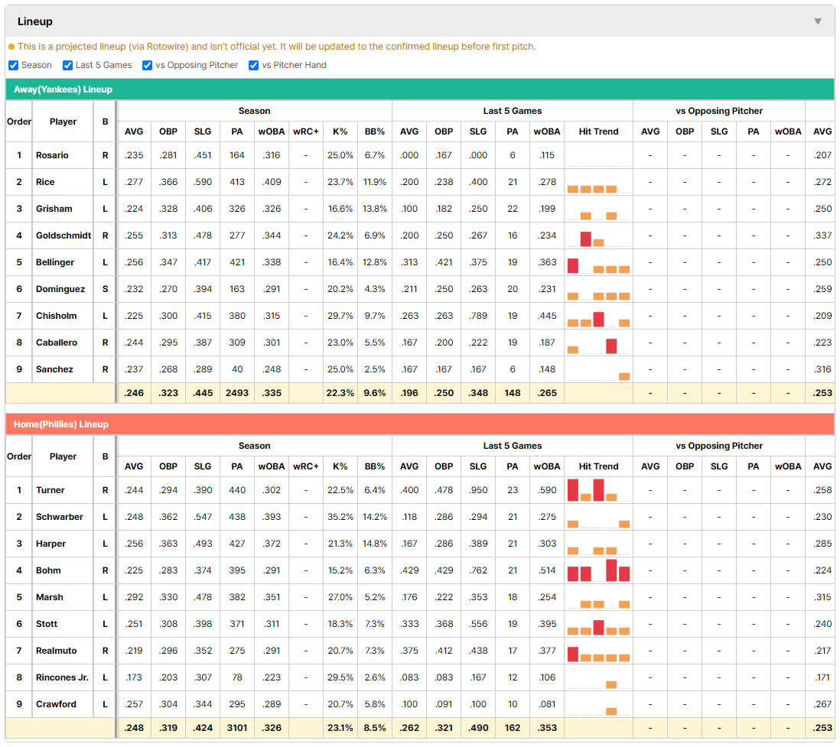Click the Rice player name
Viewport: 840px width, 747px height.
point(45,182)
